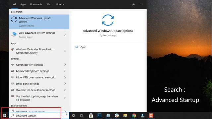This screenshot has width=212, height=119.
Task: Open Advanced VPN options setting
Action: [x=39, y=65]
